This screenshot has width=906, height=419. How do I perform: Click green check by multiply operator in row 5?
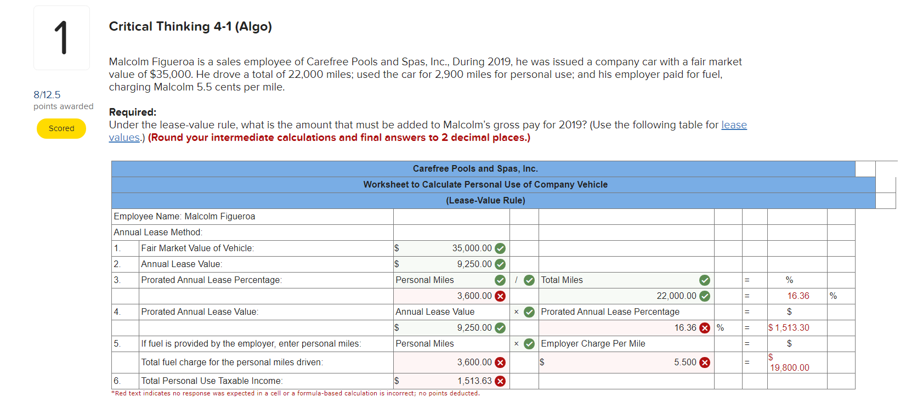pyautogui.click(x=529, y=344)
